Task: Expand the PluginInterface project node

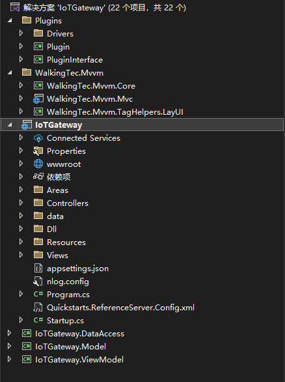Action: (21, 59)
